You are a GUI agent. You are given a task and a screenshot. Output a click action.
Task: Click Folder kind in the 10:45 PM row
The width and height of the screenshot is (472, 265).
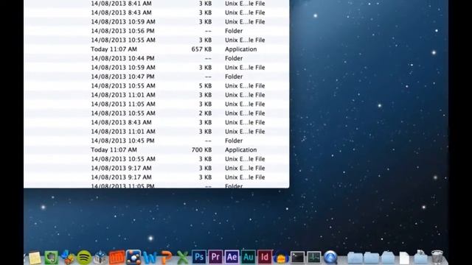click(234, 141)
